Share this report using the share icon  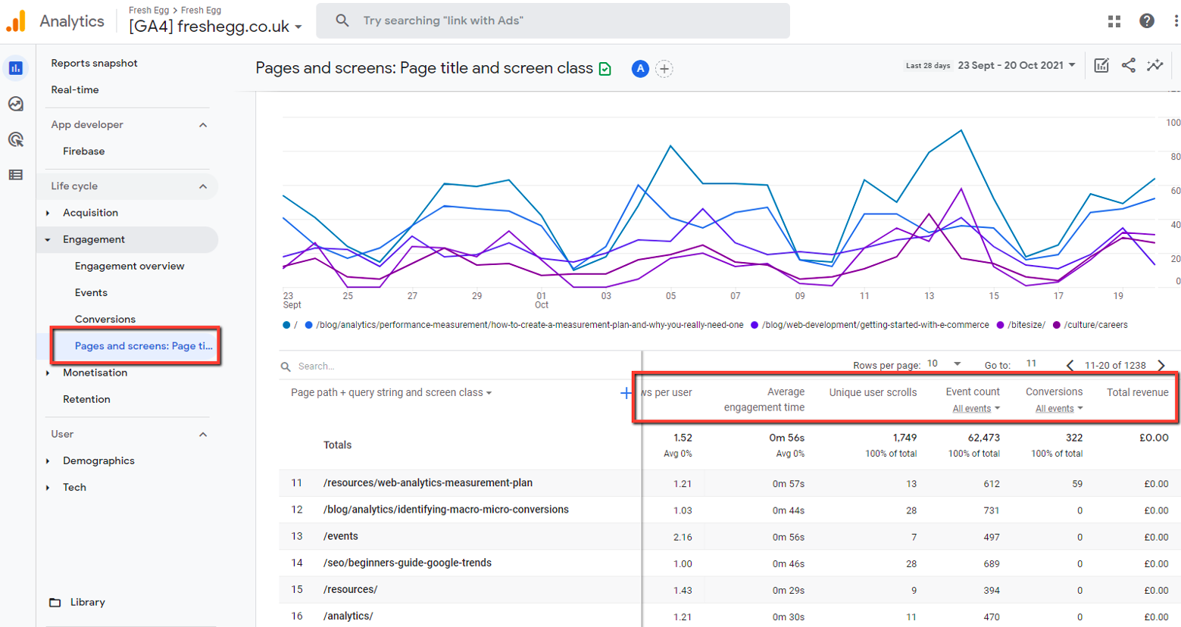point(1129,65)
